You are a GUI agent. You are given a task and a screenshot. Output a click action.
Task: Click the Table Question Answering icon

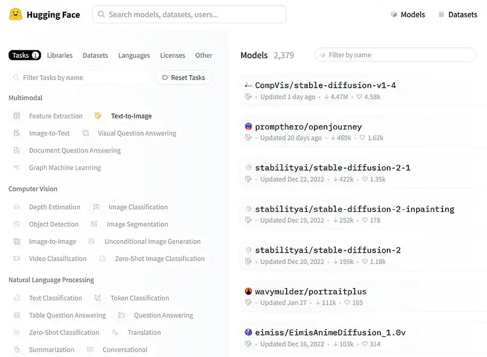17,315
